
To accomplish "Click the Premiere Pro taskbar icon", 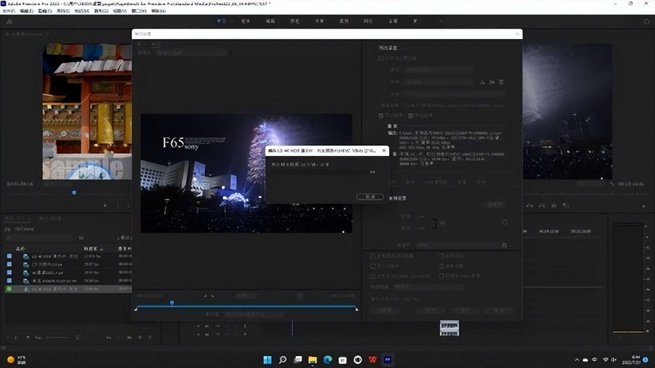I will (x=388, y=360).
